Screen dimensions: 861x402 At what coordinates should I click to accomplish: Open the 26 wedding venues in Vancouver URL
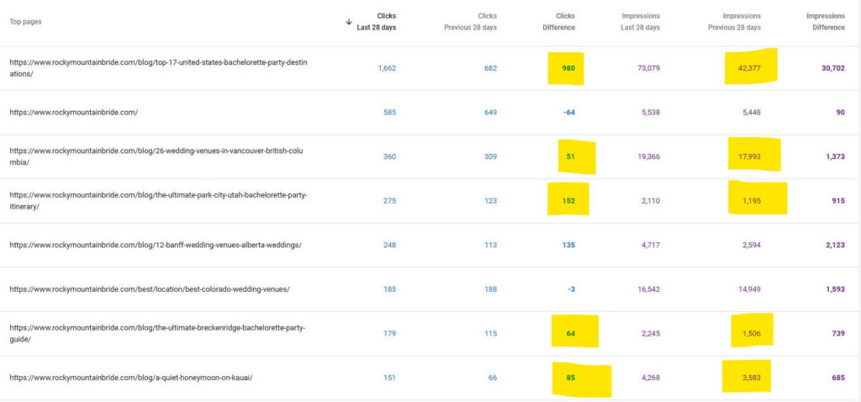click(156, 156)
